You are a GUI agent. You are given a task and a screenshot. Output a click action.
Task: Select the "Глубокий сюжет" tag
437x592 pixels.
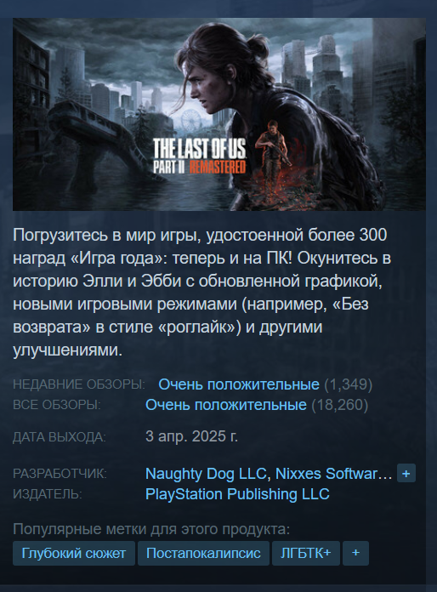[x=74, y=553]
